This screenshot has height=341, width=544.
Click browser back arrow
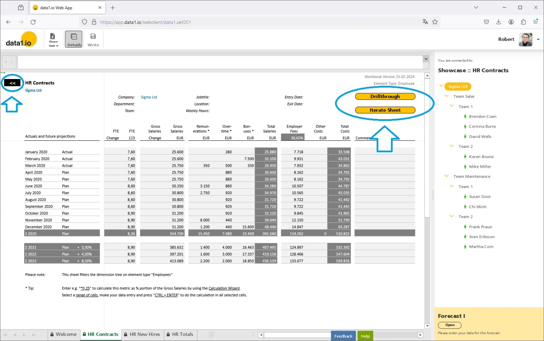[x=9, y=22]
